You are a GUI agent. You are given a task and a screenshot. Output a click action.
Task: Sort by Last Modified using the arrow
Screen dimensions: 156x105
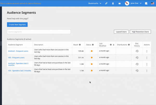(x=114, y=45)
